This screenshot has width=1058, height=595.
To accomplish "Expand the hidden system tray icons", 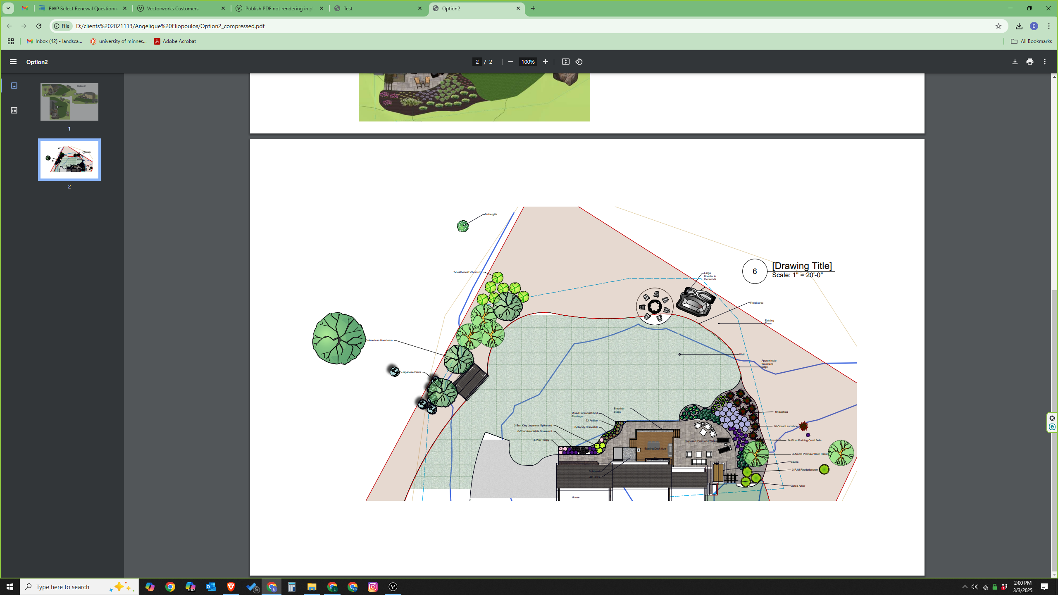I will (965, 587).
